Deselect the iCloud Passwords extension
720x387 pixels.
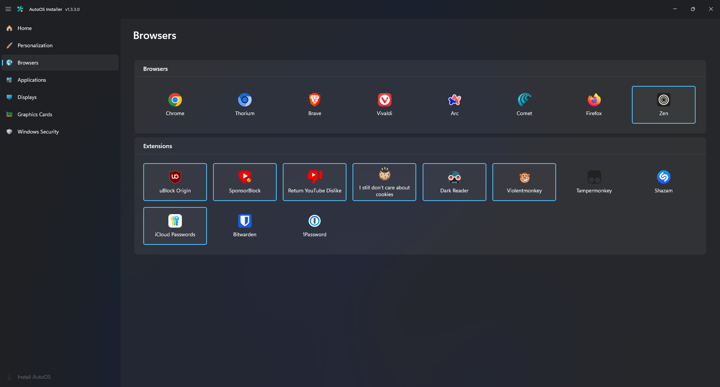click(x=175, y=226)
